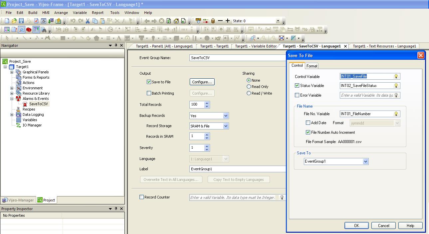Select the None sharing radio button
The height and width of the screenshot is (234, 429).
click(x=249, y=80)
